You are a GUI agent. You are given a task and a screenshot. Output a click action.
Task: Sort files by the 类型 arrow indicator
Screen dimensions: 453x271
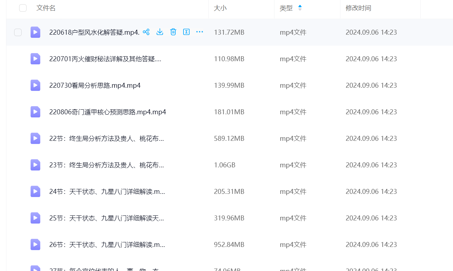pyautogui.click(x=300, y=8)
